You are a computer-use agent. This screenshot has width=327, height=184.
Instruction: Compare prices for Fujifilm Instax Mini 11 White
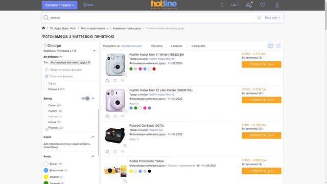(261, 64)
